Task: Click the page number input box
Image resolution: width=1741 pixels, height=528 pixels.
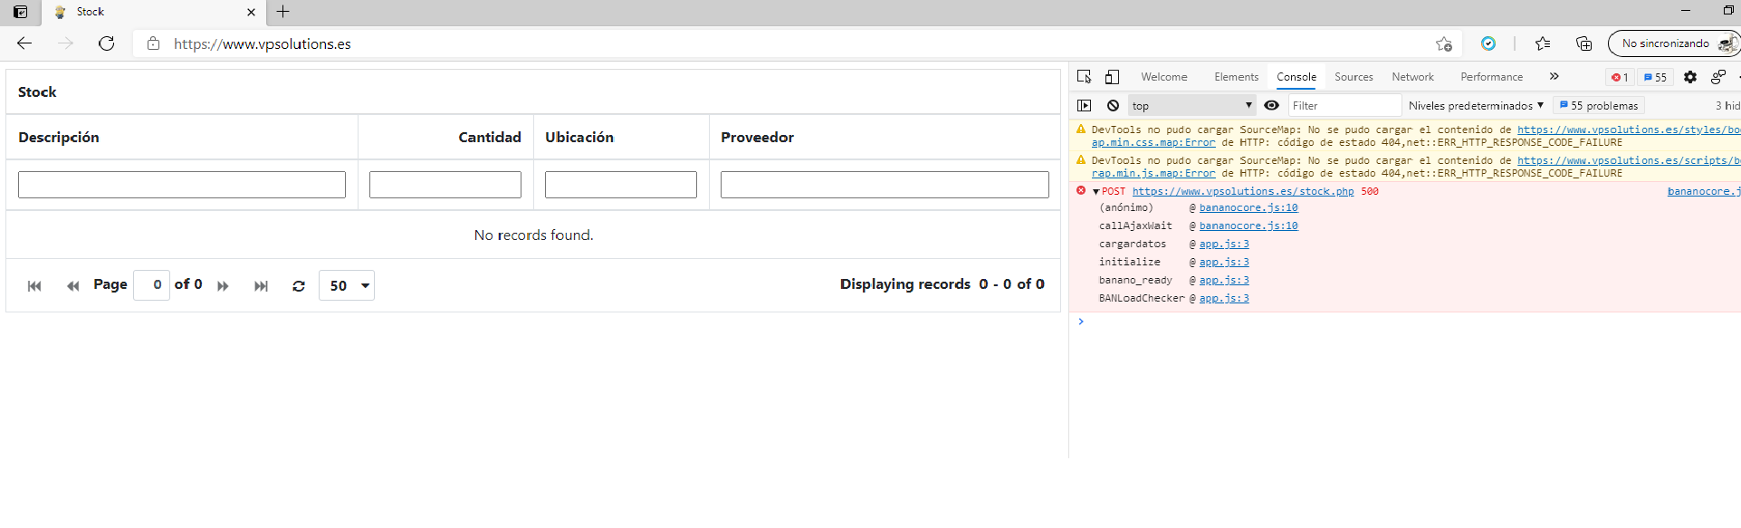Action: pyautogui.click(x=151, y=285)
